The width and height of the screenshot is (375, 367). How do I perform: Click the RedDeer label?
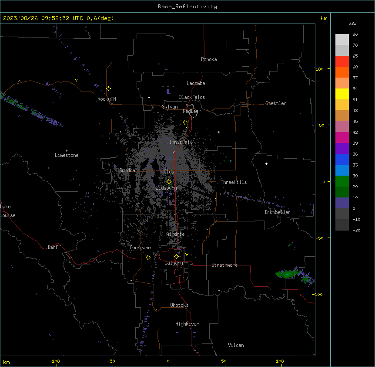[x=192, y=111]
